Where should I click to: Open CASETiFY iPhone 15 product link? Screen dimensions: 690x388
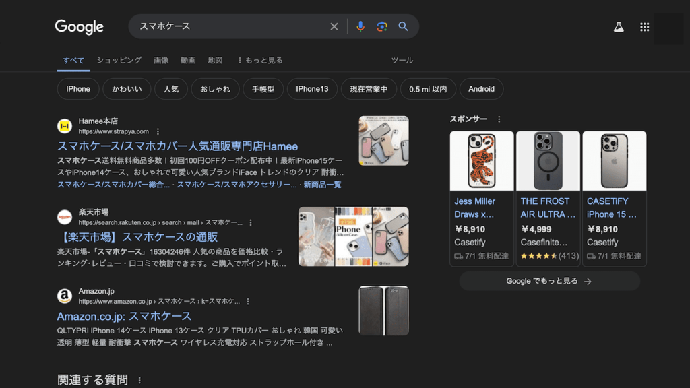coord(612,207)
